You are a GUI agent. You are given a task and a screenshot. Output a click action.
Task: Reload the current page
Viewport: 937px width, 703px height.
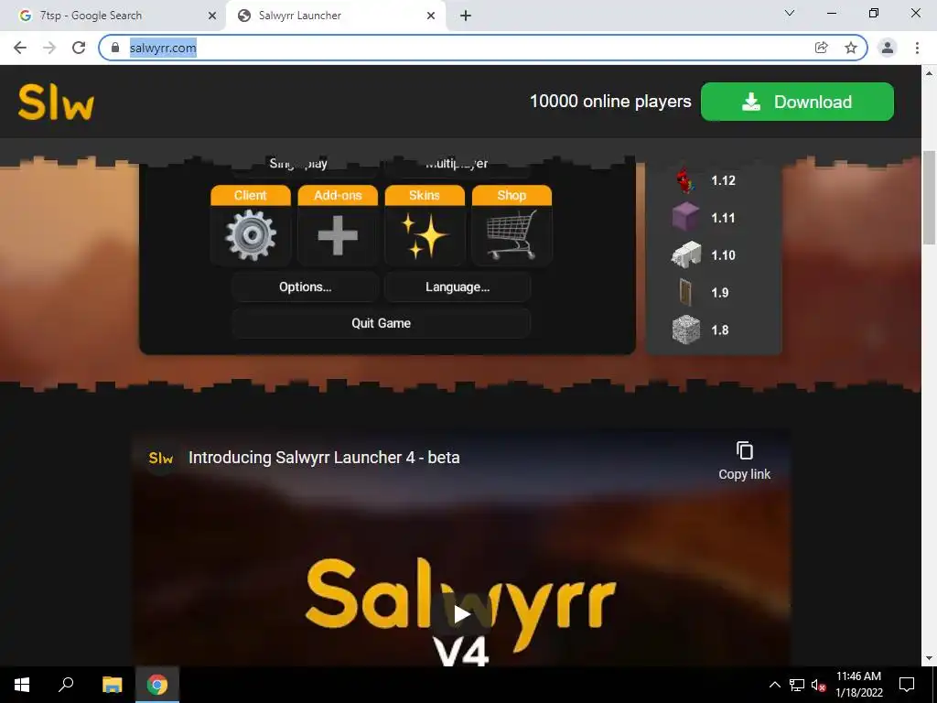[79, 48]
